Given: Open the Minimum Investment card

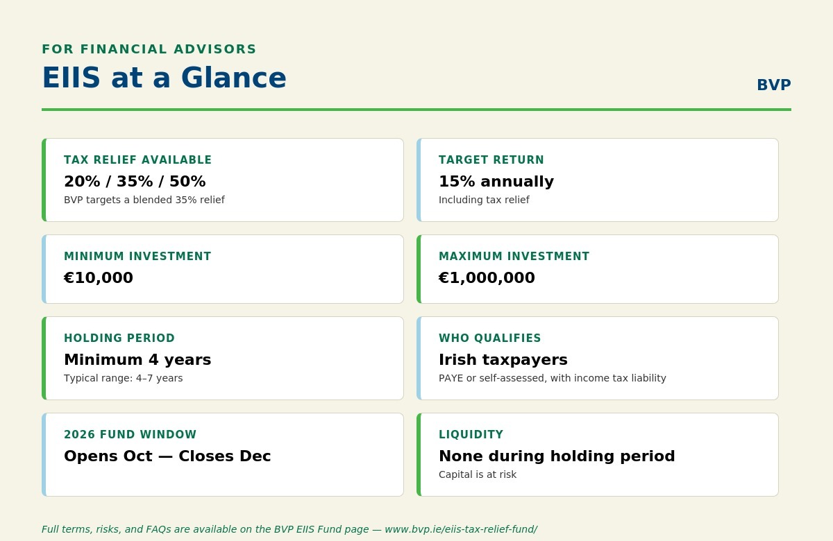Looking at the screenshot, I should click(x=223, y=269).
